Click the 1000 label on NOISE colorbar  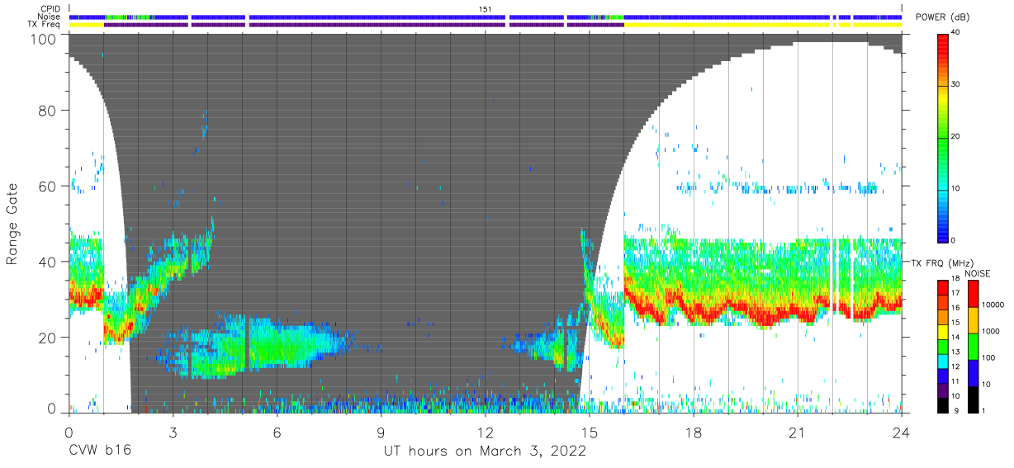pyautogui.click(x=992, y=332)
